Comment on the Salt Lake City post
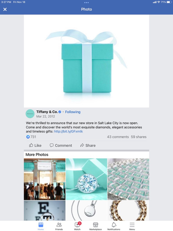The height and width of the screenshot is (231, 173). pyautogui.click(x=61, y=145)
